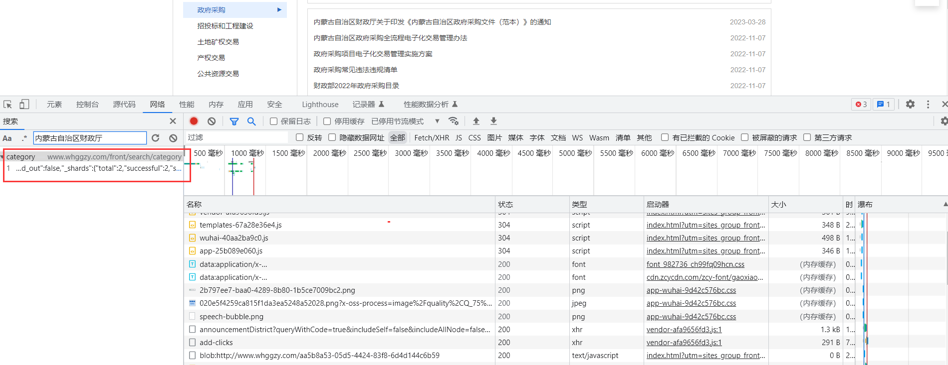Open the throttling mode dropdown
The height and width of the screenshot is (365, 948).
point(405,121)
